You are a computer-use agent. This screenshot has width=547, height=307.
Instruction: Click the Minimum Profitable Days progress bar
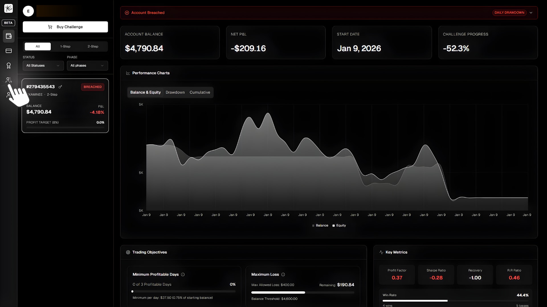click(x=184, y=291)
